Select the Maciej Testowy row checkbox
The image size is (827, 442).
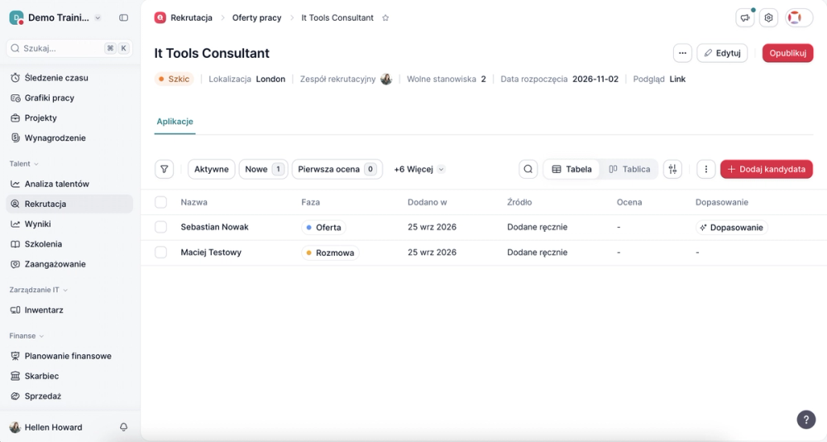(x=161, y=252)
